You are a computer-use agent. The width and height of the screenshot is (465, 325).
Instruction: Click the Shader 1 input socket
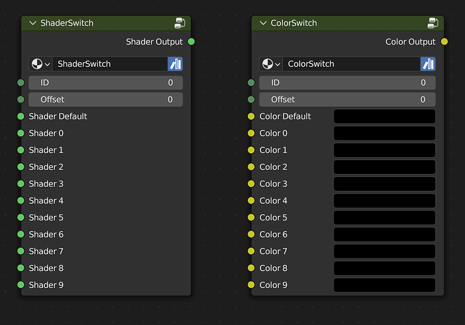(21, 150)
